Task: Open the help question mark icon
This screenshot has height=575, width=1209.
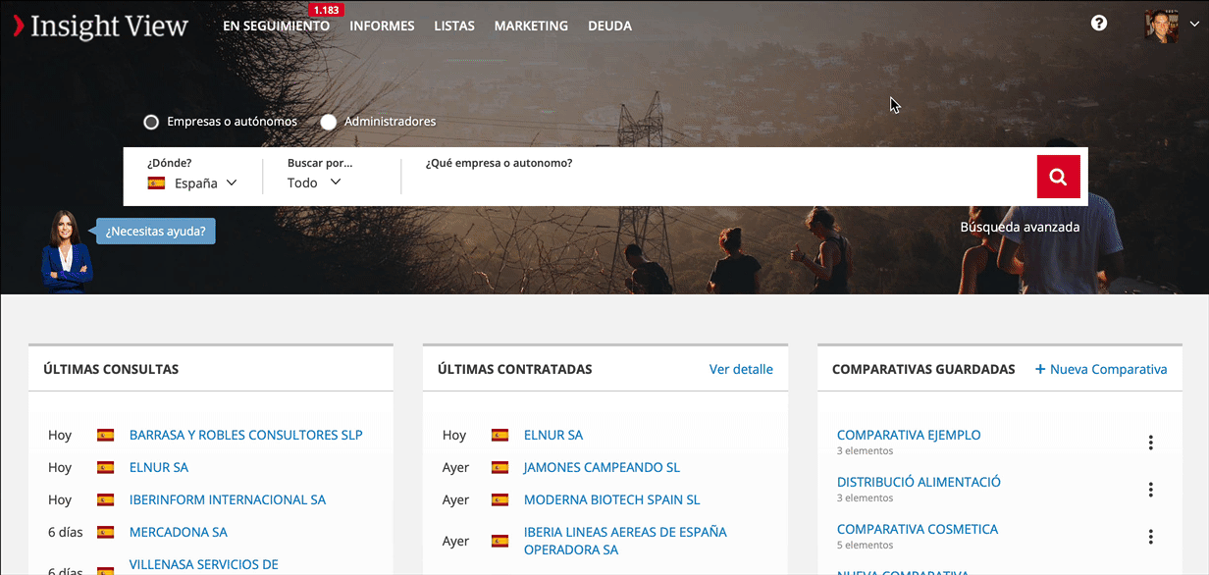Action: point(1099,23)
